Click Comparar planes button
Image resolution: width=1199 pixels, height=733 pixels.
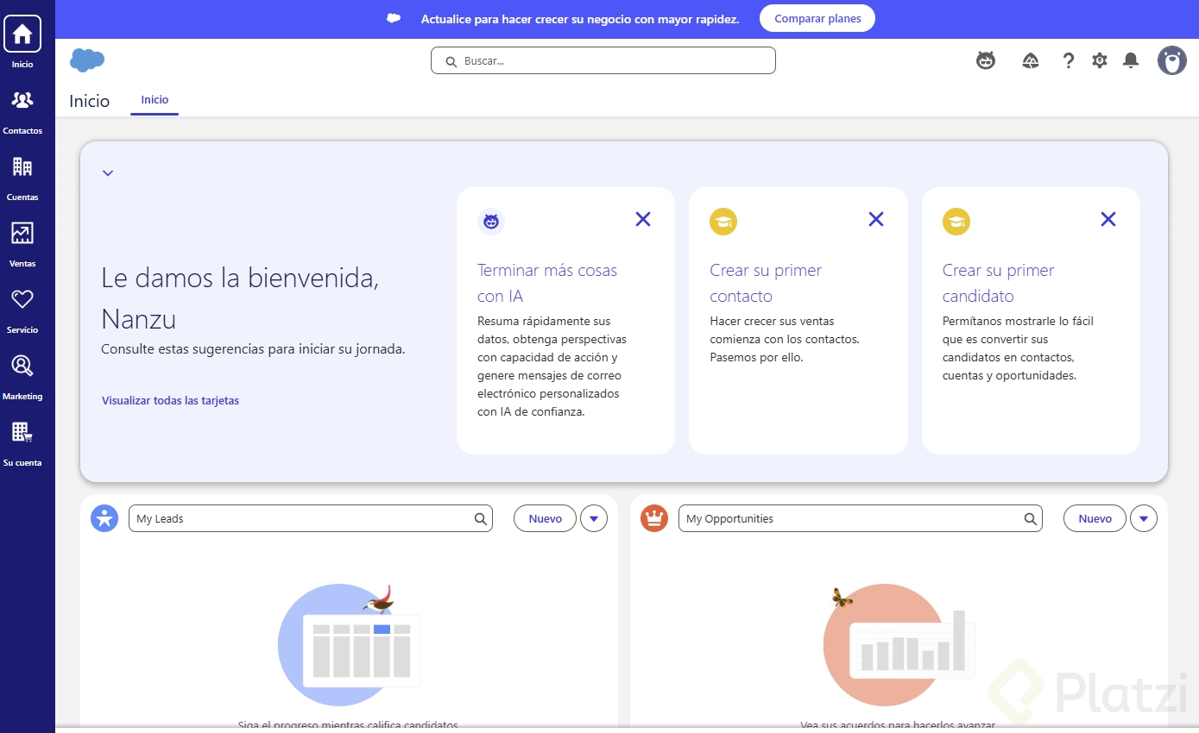coord(817,18)
